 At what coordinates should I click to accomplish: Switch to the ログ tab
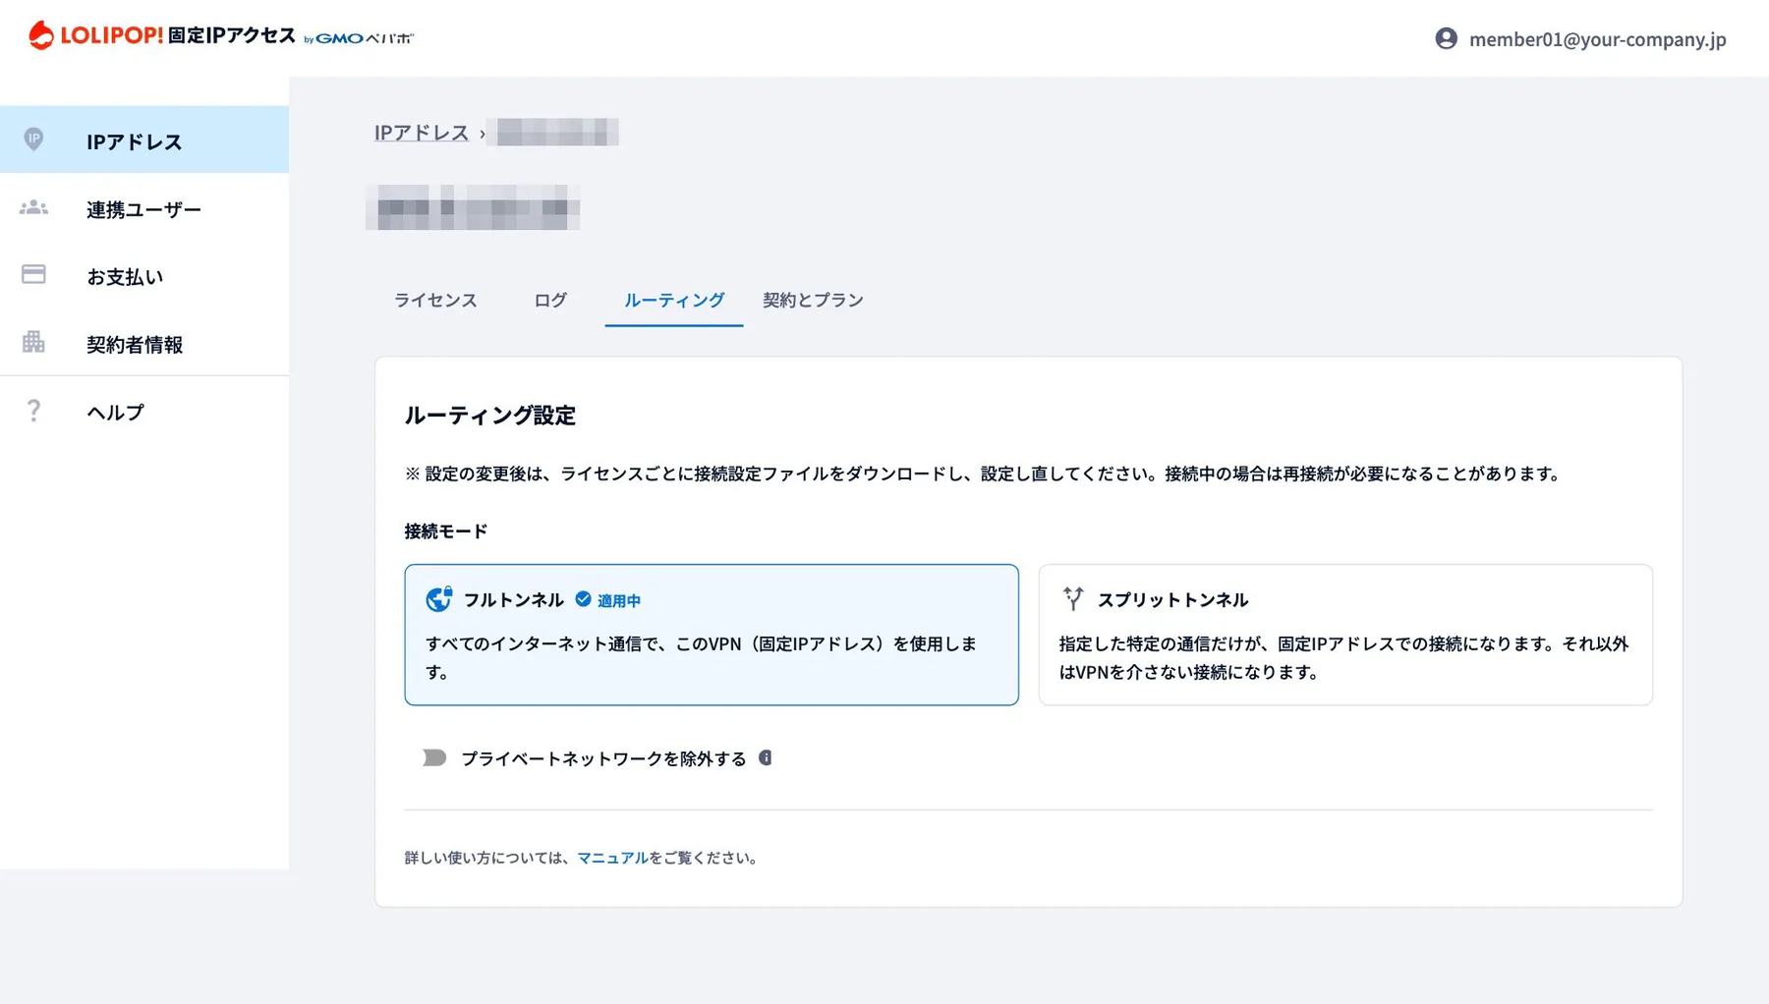click(550, 300)
